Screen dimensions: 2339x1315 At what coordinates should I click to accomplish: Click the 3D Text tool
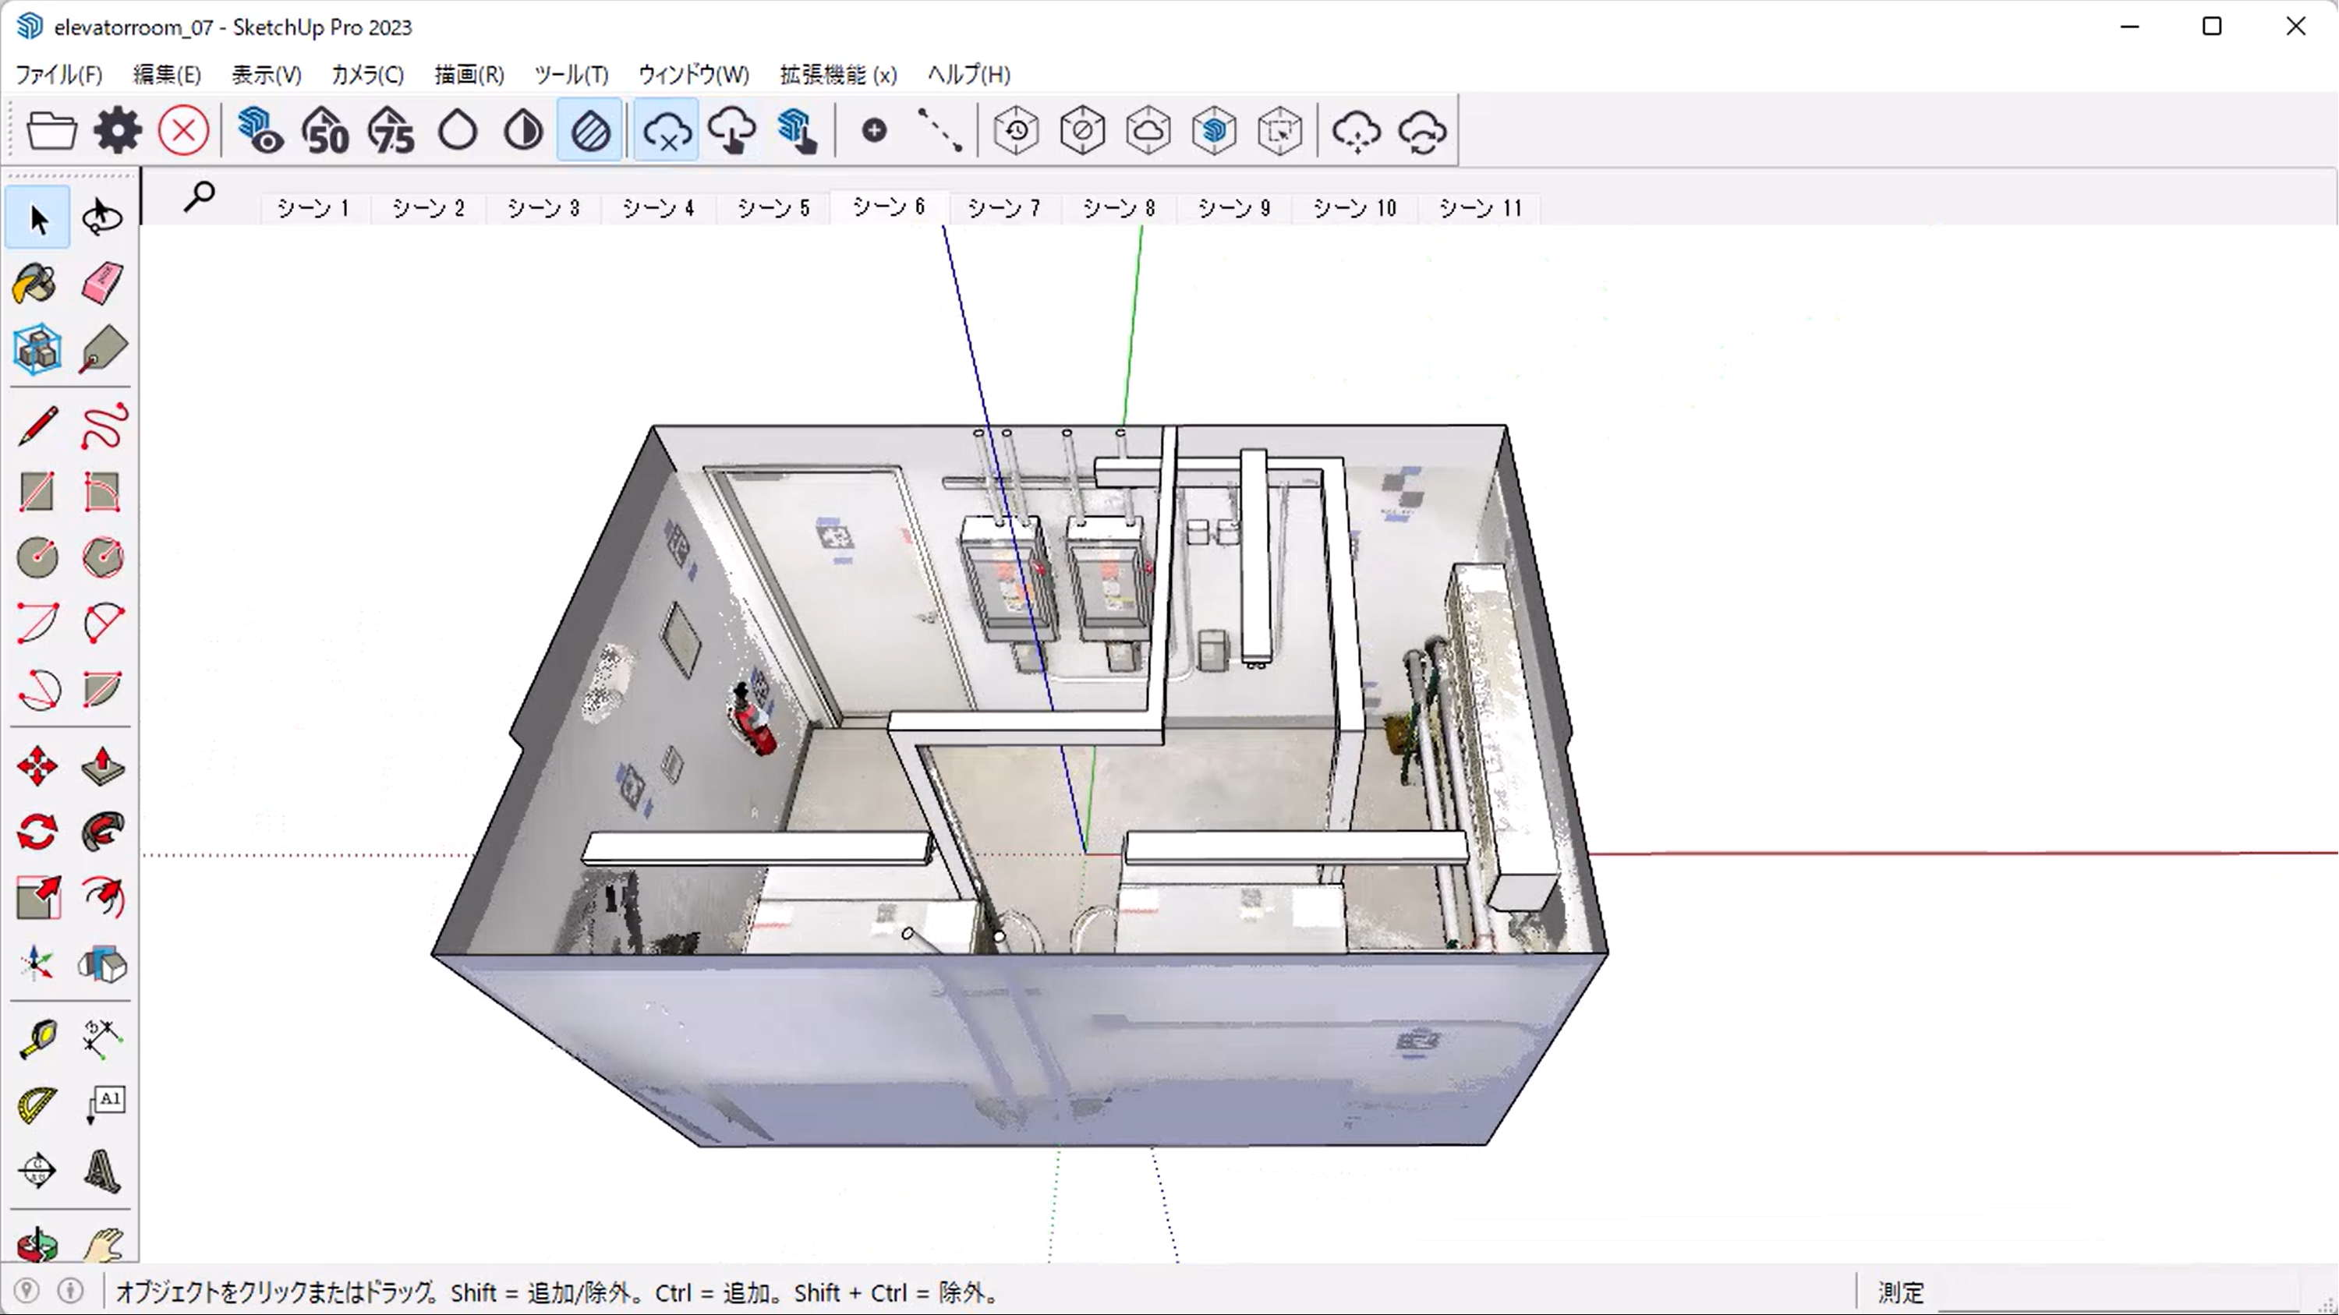(x=101, y=1171)
